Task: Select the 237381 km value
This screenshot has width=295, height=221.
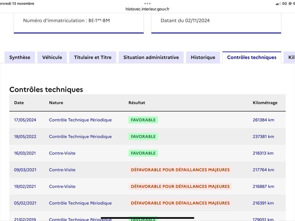Action: point(263,137)
